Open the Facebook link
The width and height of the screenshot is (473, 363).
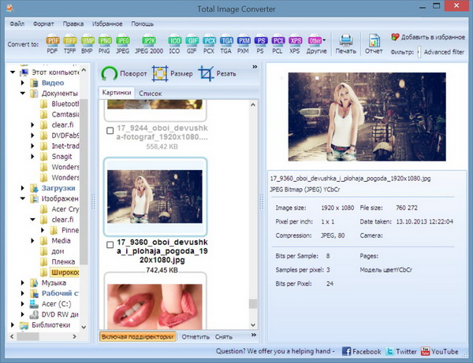[x=360, y=351]
